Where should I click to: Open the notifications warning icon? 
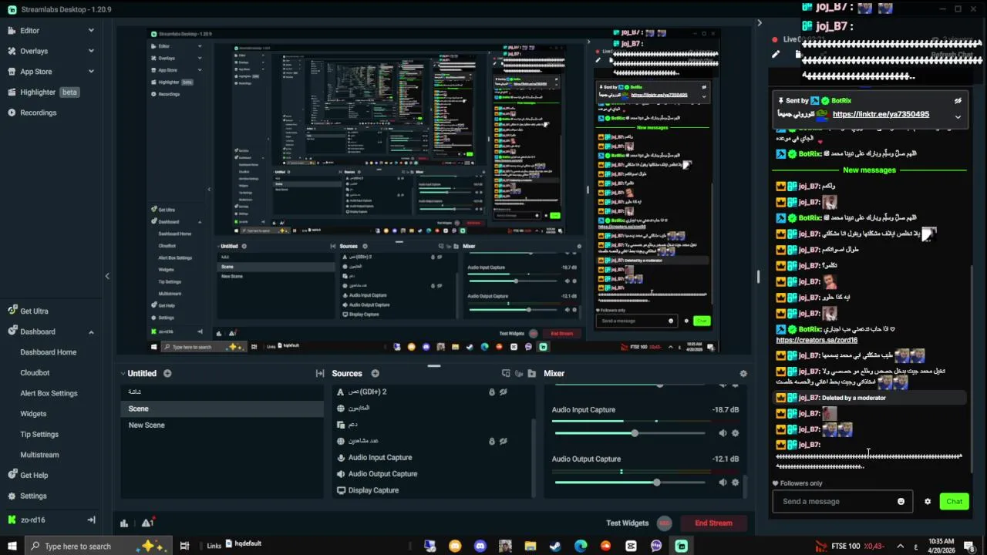pos(147,523)
